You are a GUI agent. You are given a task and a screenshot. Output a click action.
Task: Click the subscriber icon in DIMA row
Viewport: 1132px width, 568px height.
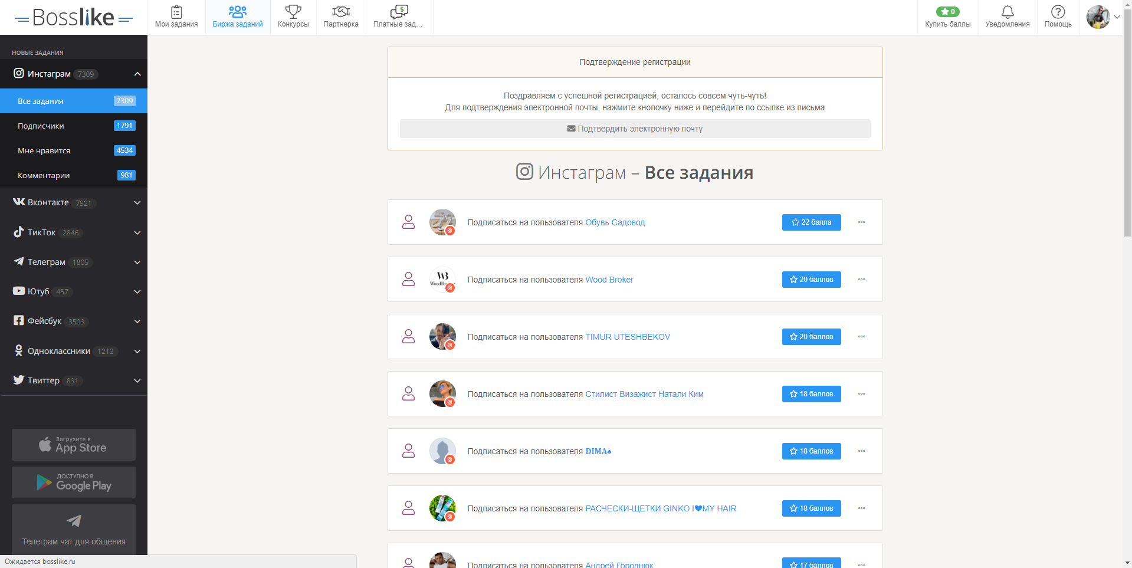[408, 451]
